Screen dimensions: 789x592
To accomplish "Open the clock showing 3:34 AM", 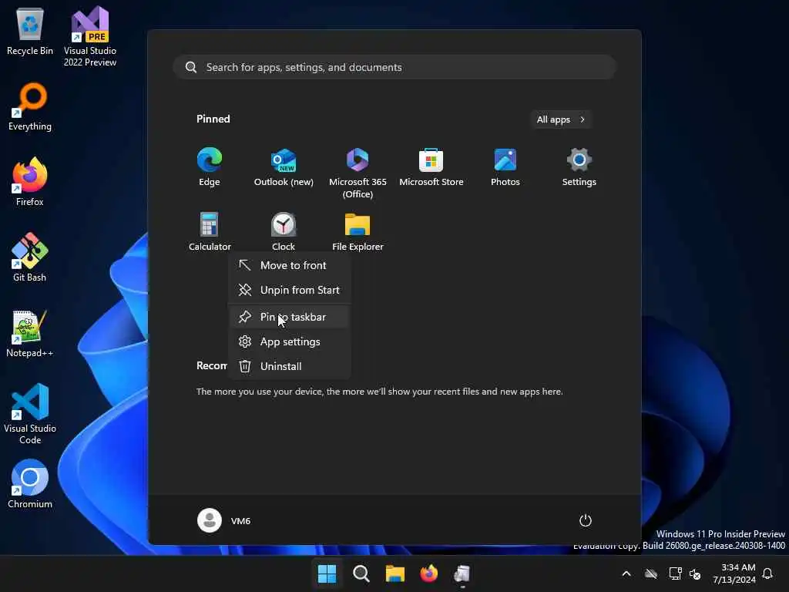I will [x=734, y=573].
